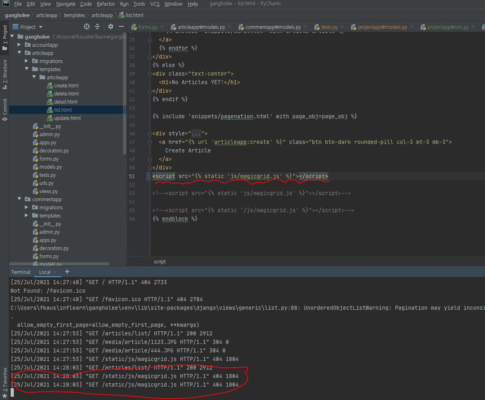
Task: Hide the Project panel with the minus icon
Action: pos(121,27)
